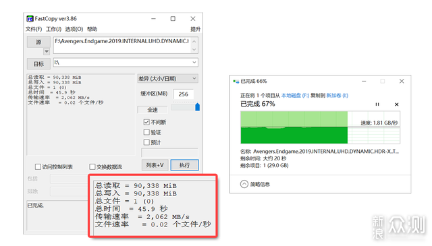Pause the file copy operation
This screenshot has width=432, height=246.
[x=377, y=104]
